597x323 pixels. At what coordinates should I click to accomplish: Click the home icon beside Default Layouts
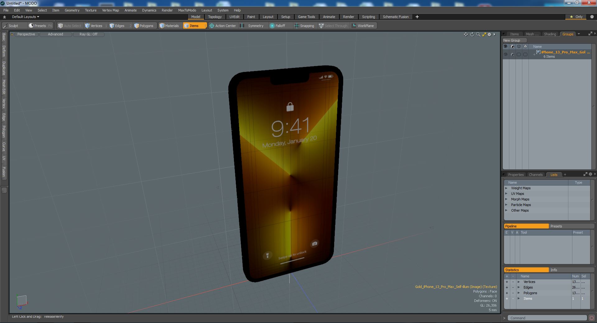click(4, 17)
